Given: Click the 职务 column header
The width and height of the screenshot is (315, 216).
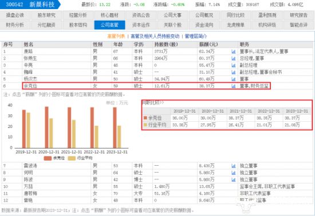Looking at the screenshot, I should coord(245,45).
